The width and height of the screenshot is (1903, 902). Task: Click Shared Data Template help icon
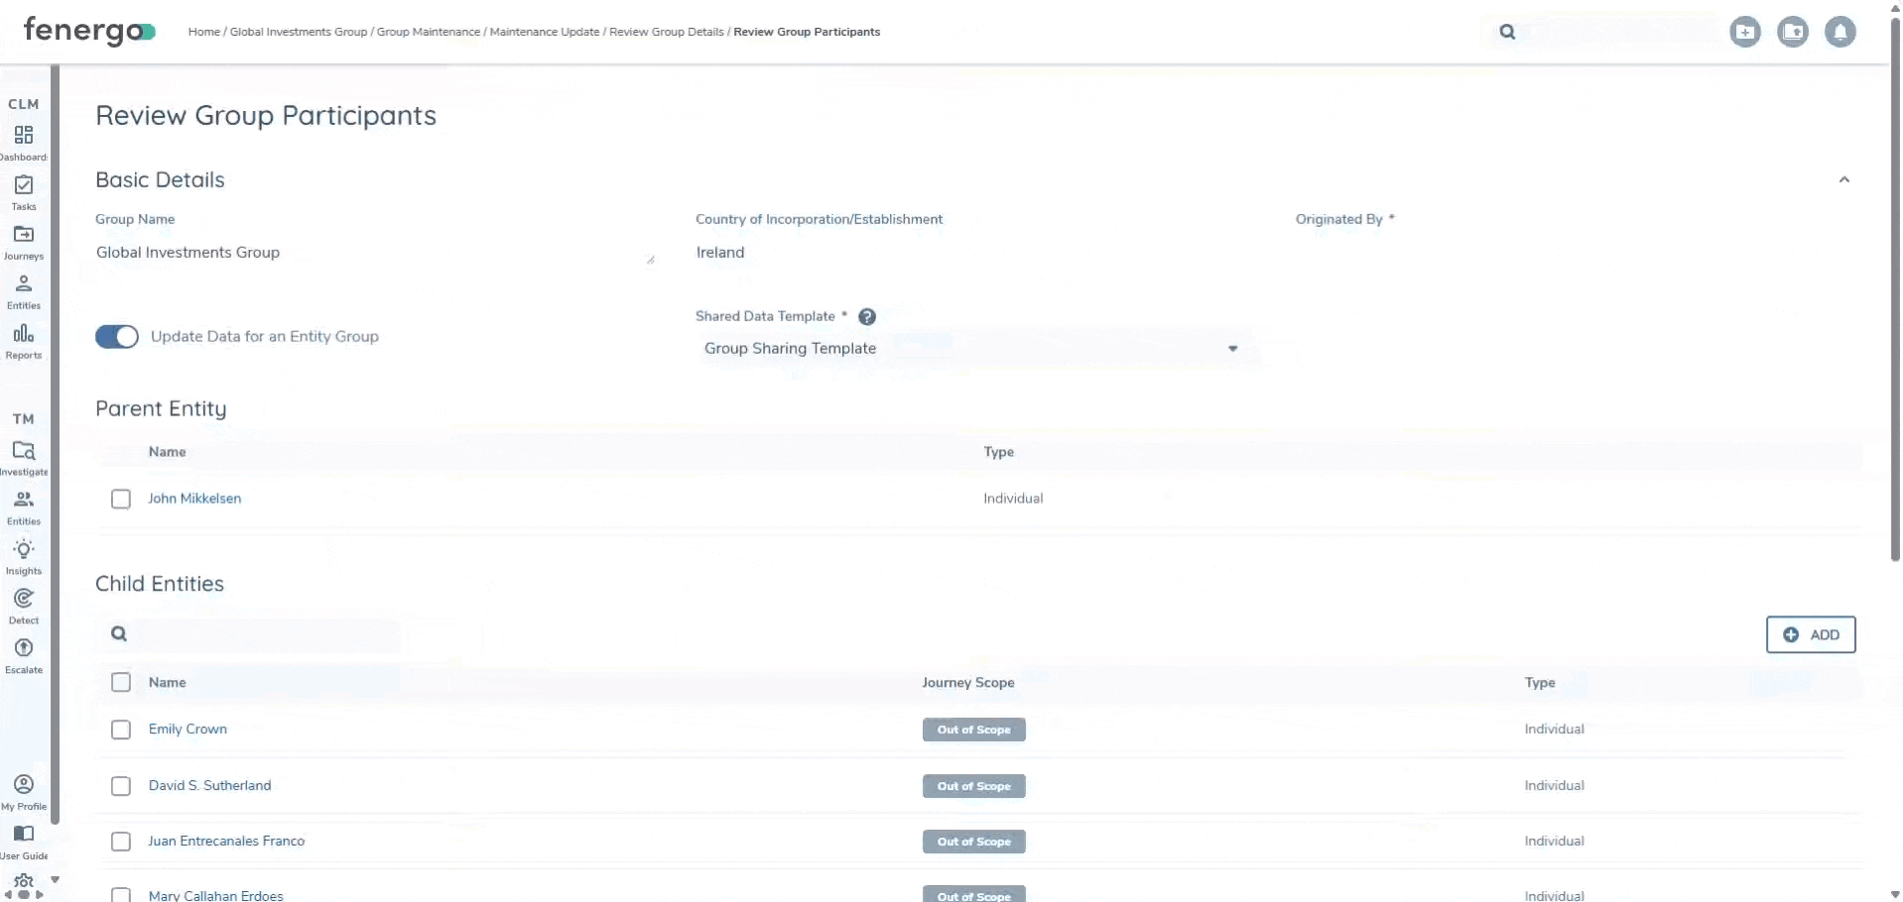[x=867, y=317]
